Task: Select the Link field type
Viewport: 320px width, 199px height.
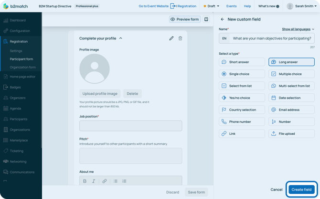Action: [242, 134]
